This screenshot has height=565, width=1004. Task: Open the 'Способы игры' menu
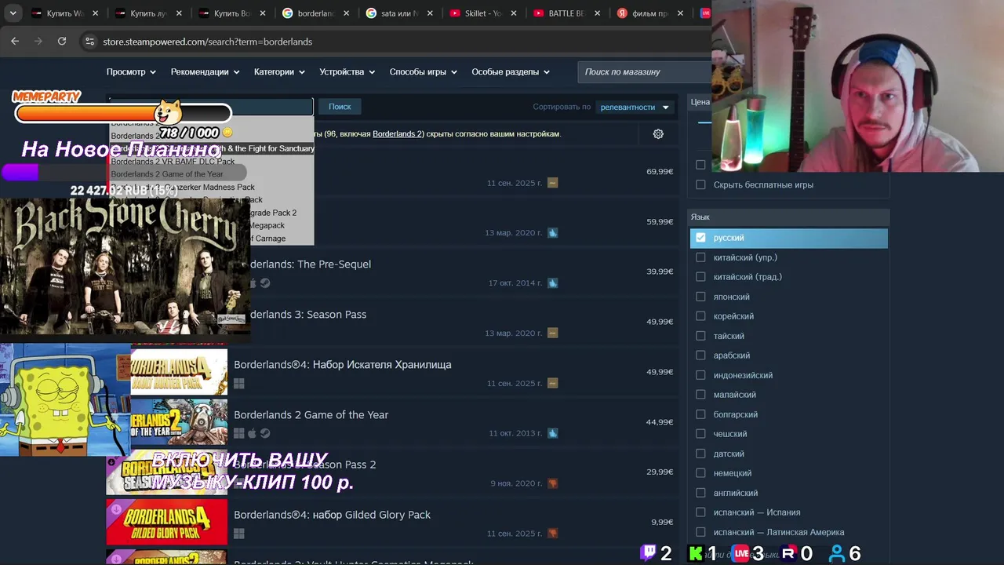[x=424, y=71]
